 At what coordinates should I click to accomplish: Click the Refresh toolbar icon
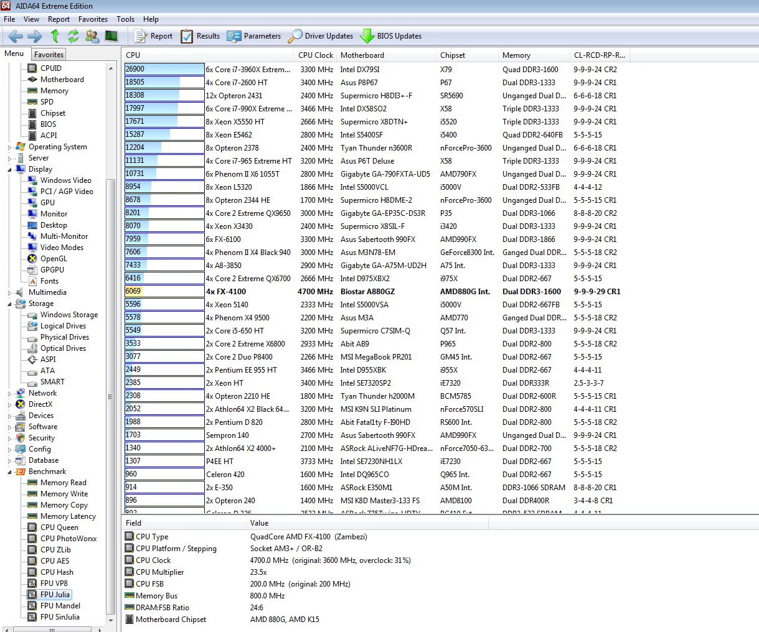[x=73, y=36]
